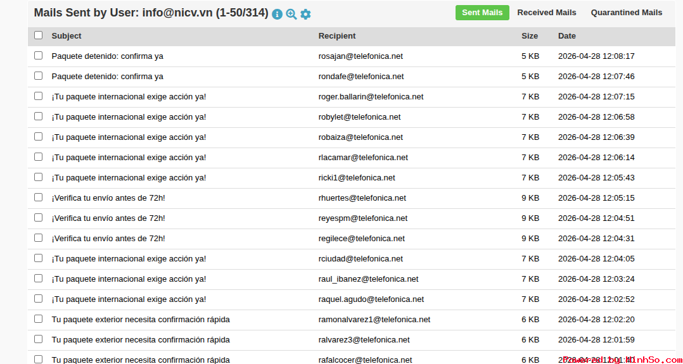This screenshot has width=683, height=364.
Task: Check the box for regilece@telefonica.net row
Action: tap(38, 238)
